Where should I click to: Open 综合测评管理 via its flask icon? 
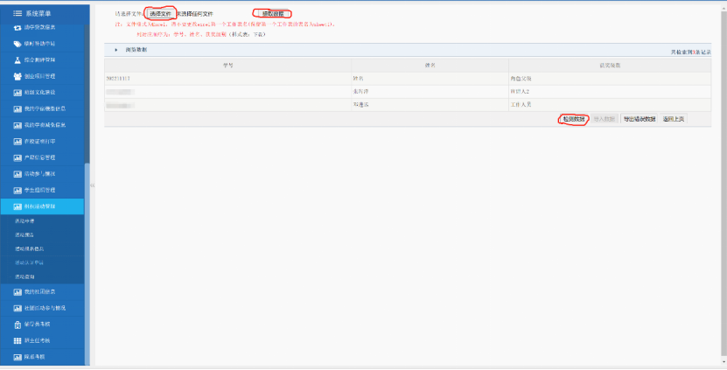pos(17,59)
